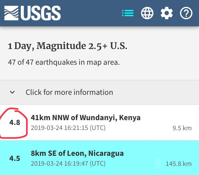Open the globe map view

tap(147, 13)
